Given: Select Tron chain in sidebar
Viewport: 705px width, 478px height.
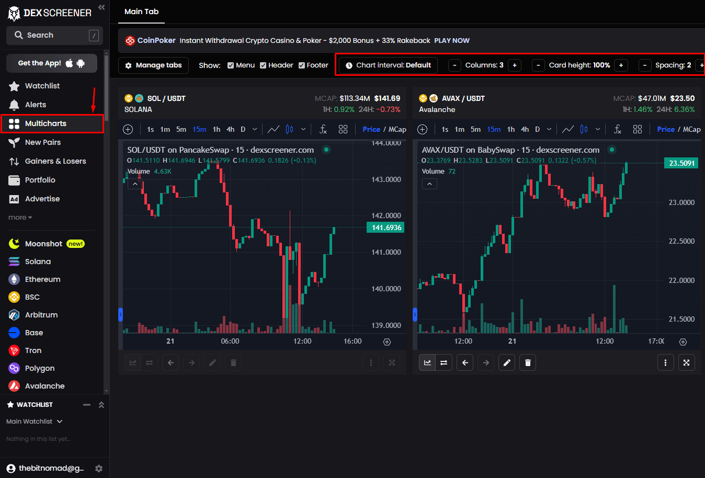Looking at the screenshot, I should coord(25,350).
